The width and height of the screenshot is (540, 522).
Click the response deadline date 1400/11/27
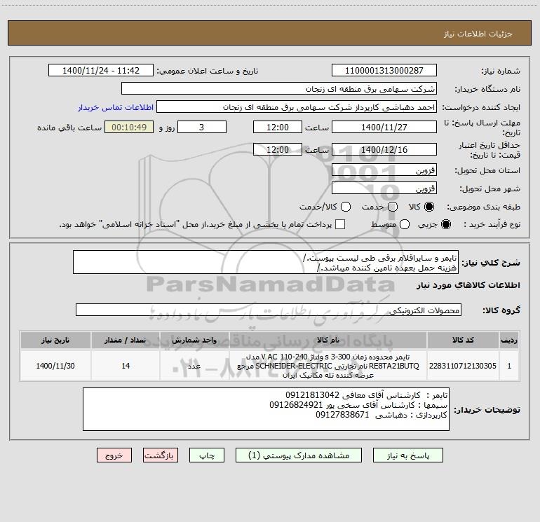tap(384, 127)
